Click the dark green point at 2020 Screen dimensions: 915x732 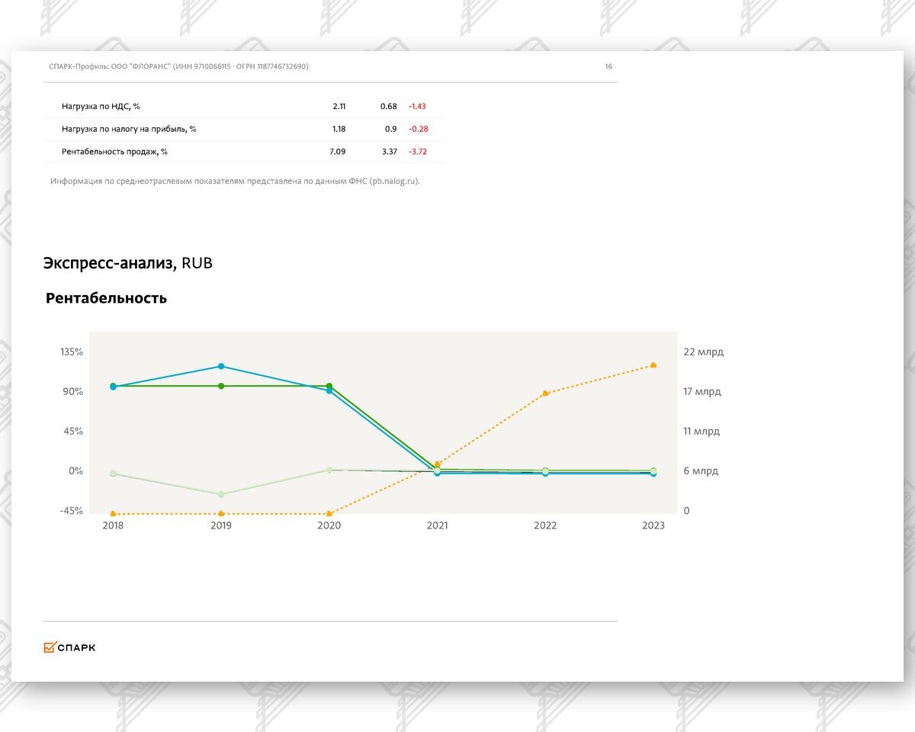click(329, 386)
